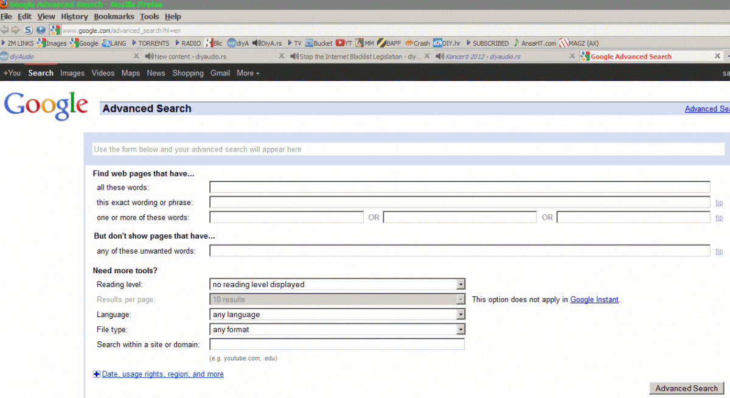Click the blue globe icon in navigation toolbar

[41, 30]
